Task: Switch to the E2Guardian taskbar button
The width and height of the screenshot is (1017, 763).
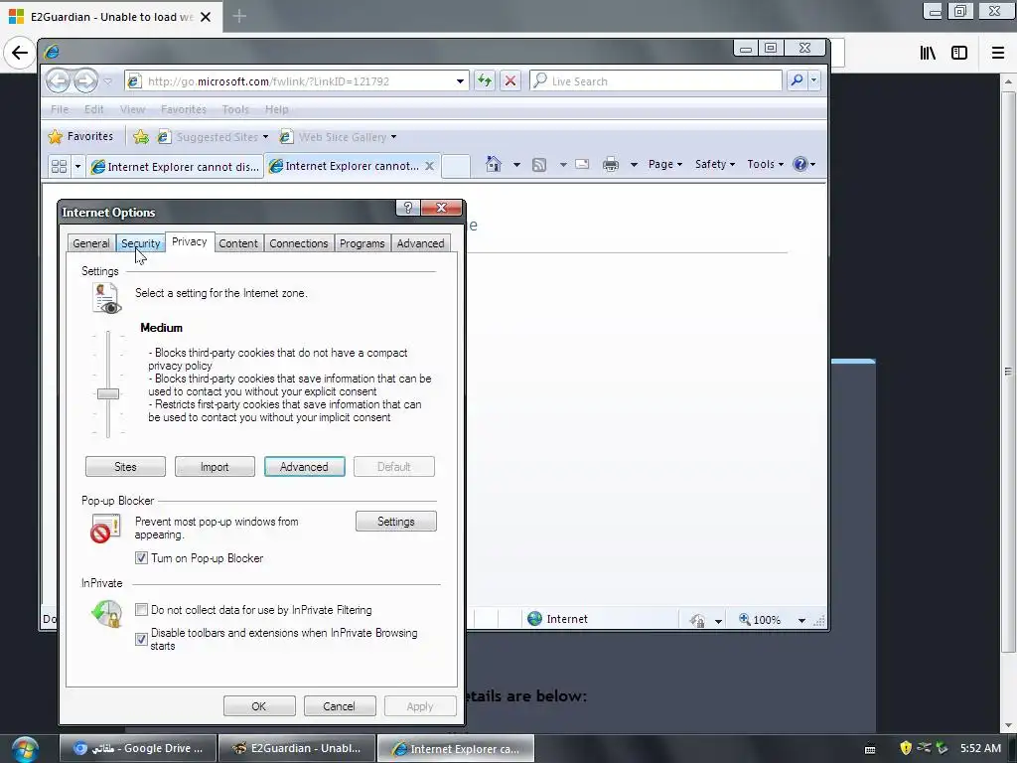Action: click(x=297, y=748)
